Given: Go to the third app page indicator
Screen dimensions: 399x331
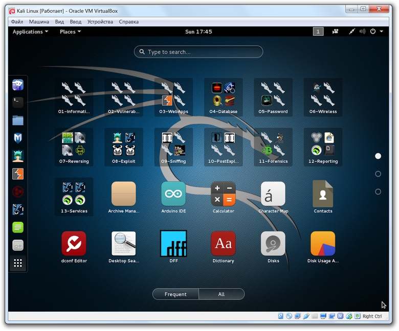Looking at the screenshot, I should 378,192.
